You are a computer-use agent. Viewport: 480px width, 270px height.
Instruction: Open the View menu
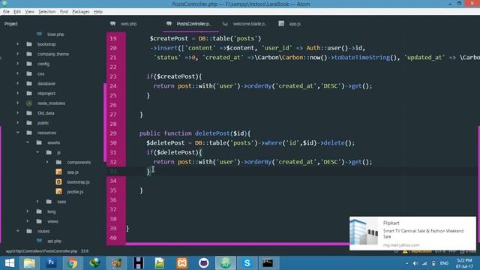coord(29,12)
